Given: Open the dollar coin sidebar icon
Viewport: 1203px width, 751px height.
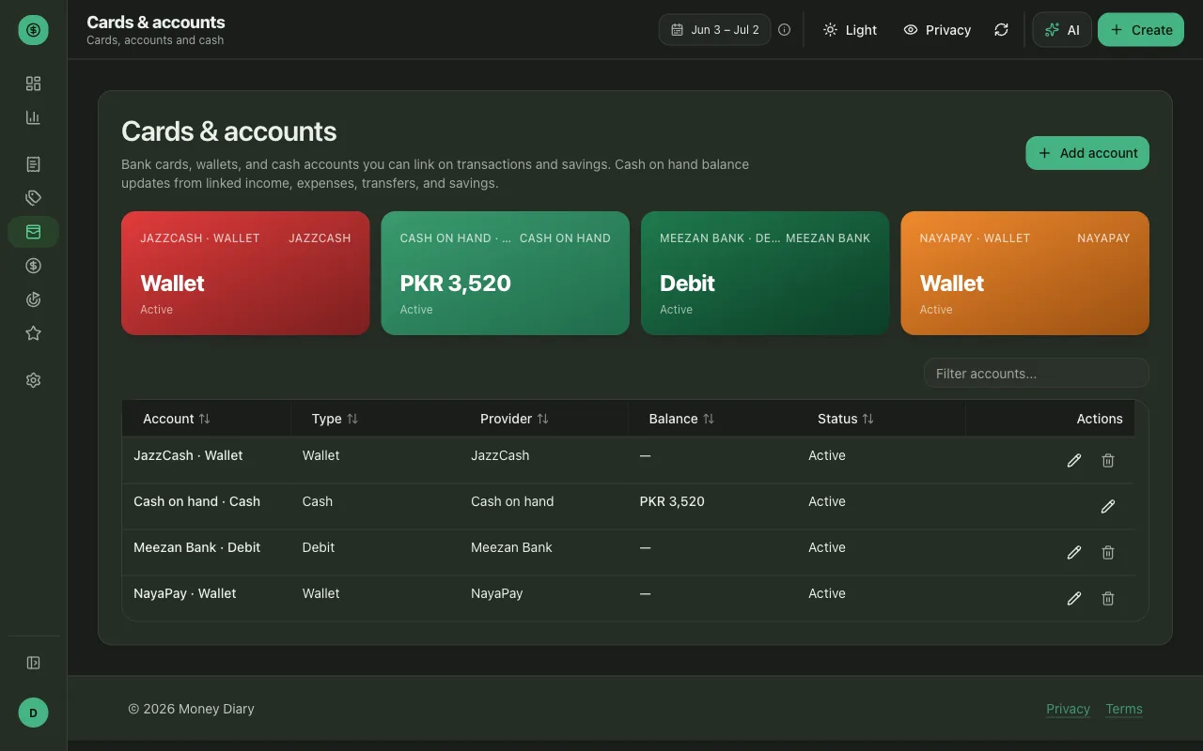Looking at the screenshot, I should click(x=33, y=266).
